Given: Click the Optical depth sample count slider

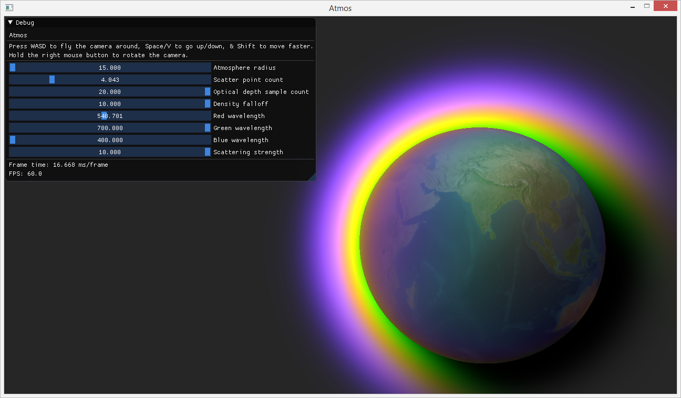Looking at the screenshot, I should [x=110, y=92].
